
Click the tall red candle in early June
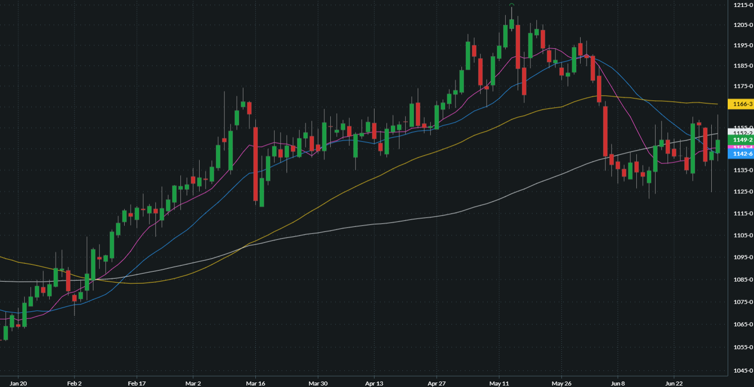(x=605, y=131)
